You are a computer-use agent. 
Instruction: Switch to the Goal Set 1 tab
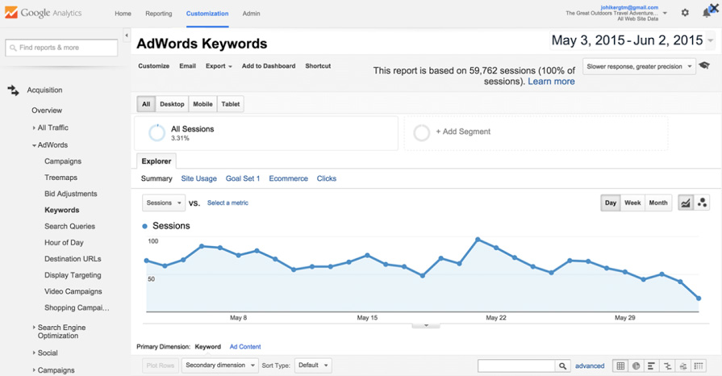(x=243, y=178)
